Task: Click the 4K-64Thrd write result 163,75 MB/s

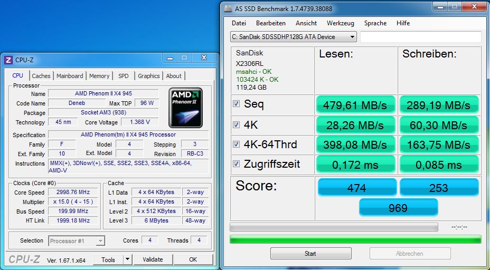Action: point(439,144)
